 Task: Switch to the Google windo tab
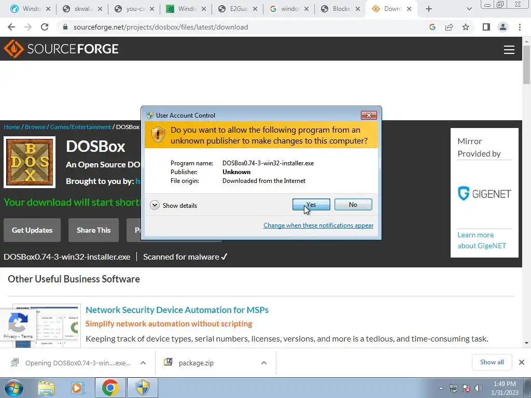click(289, 9)
